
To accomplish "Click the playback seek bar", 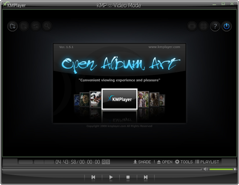I will click(102, 169).
